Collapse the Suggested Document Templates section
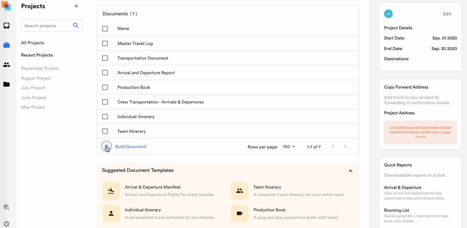This screenshot has height=228, width=467. [350, 170]
